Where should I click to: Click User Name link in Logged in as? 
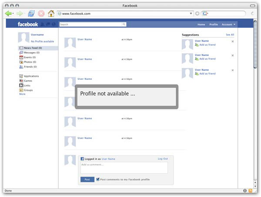[x=108, y=159]
